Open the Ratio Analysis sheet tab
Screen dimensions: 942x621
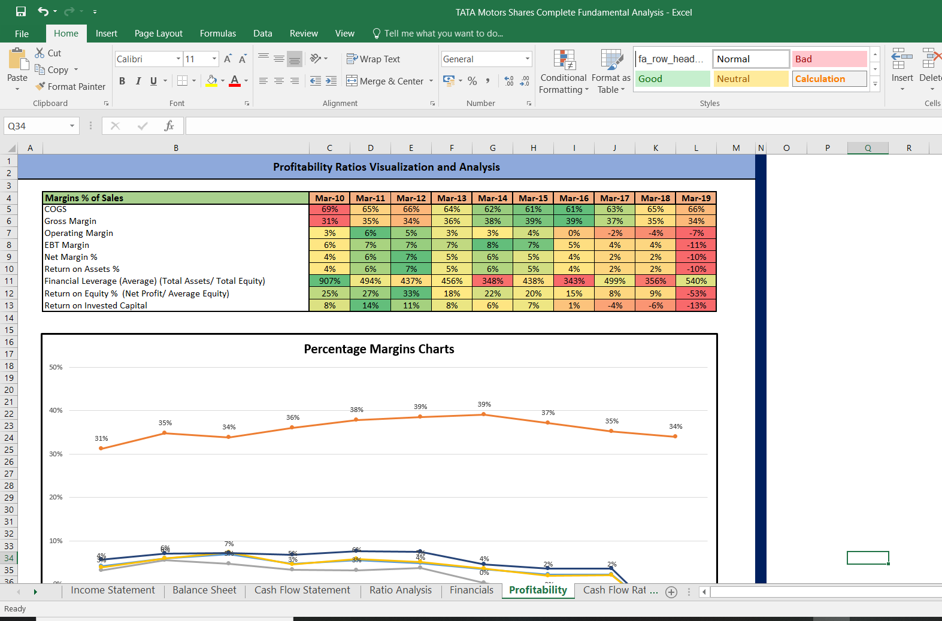(x=401, y=590)
